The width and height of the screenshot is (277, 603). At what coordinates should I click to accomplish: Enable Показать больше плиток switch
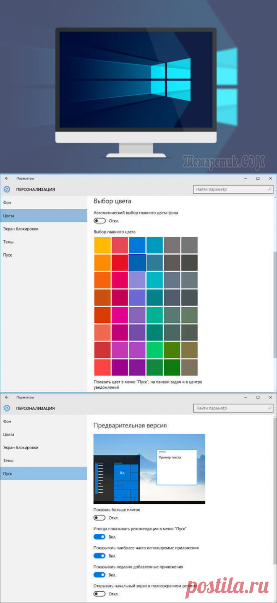click(99, 518)
